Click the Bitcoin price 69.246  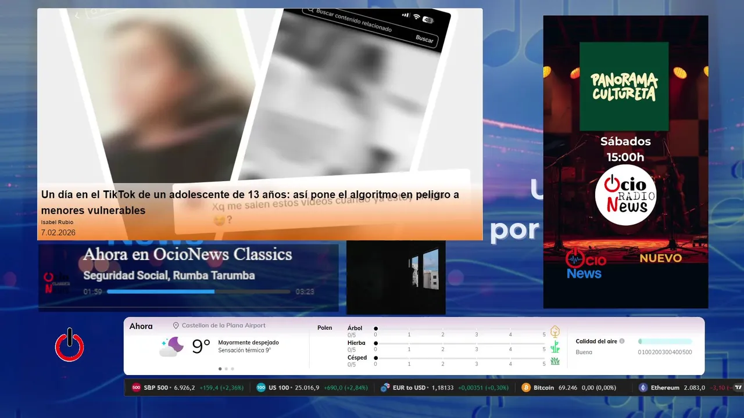[567, 387]
